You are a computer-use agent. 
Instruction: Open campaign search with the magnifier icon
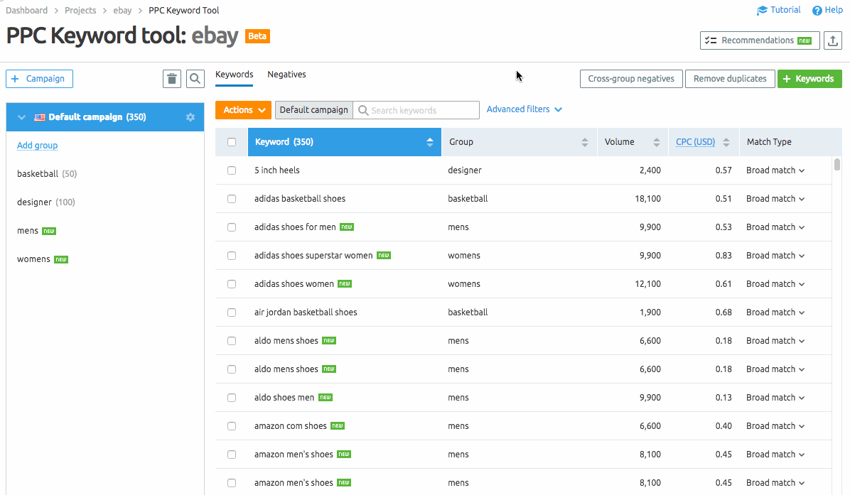pos(195,78)
